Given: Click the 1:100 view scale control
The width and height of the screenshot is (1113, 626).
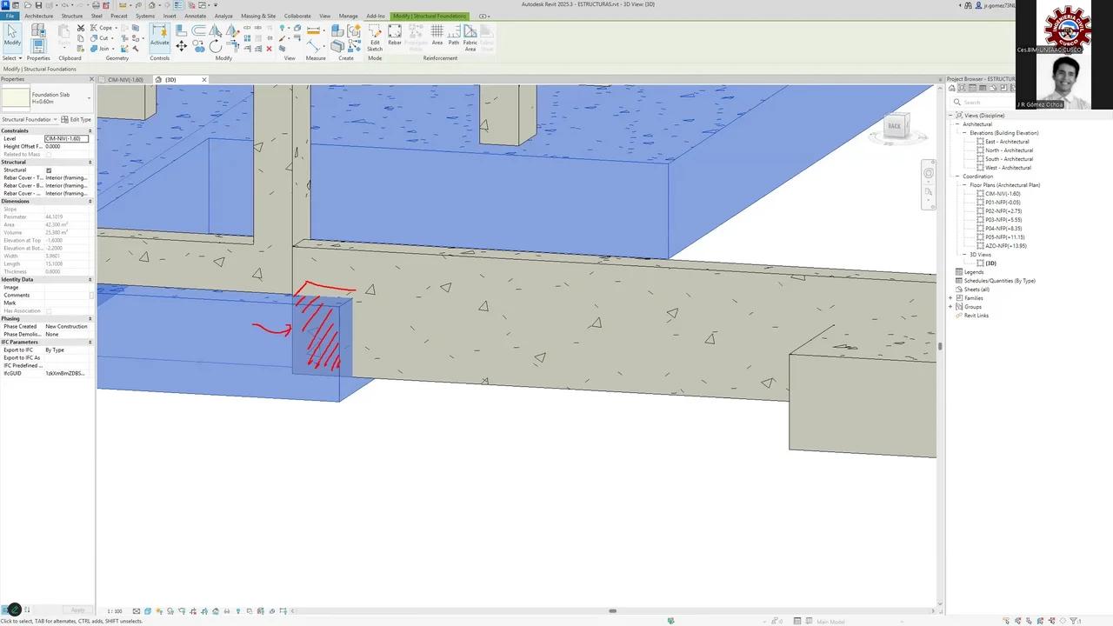Looking at the screenshot, I should point(115,610).
